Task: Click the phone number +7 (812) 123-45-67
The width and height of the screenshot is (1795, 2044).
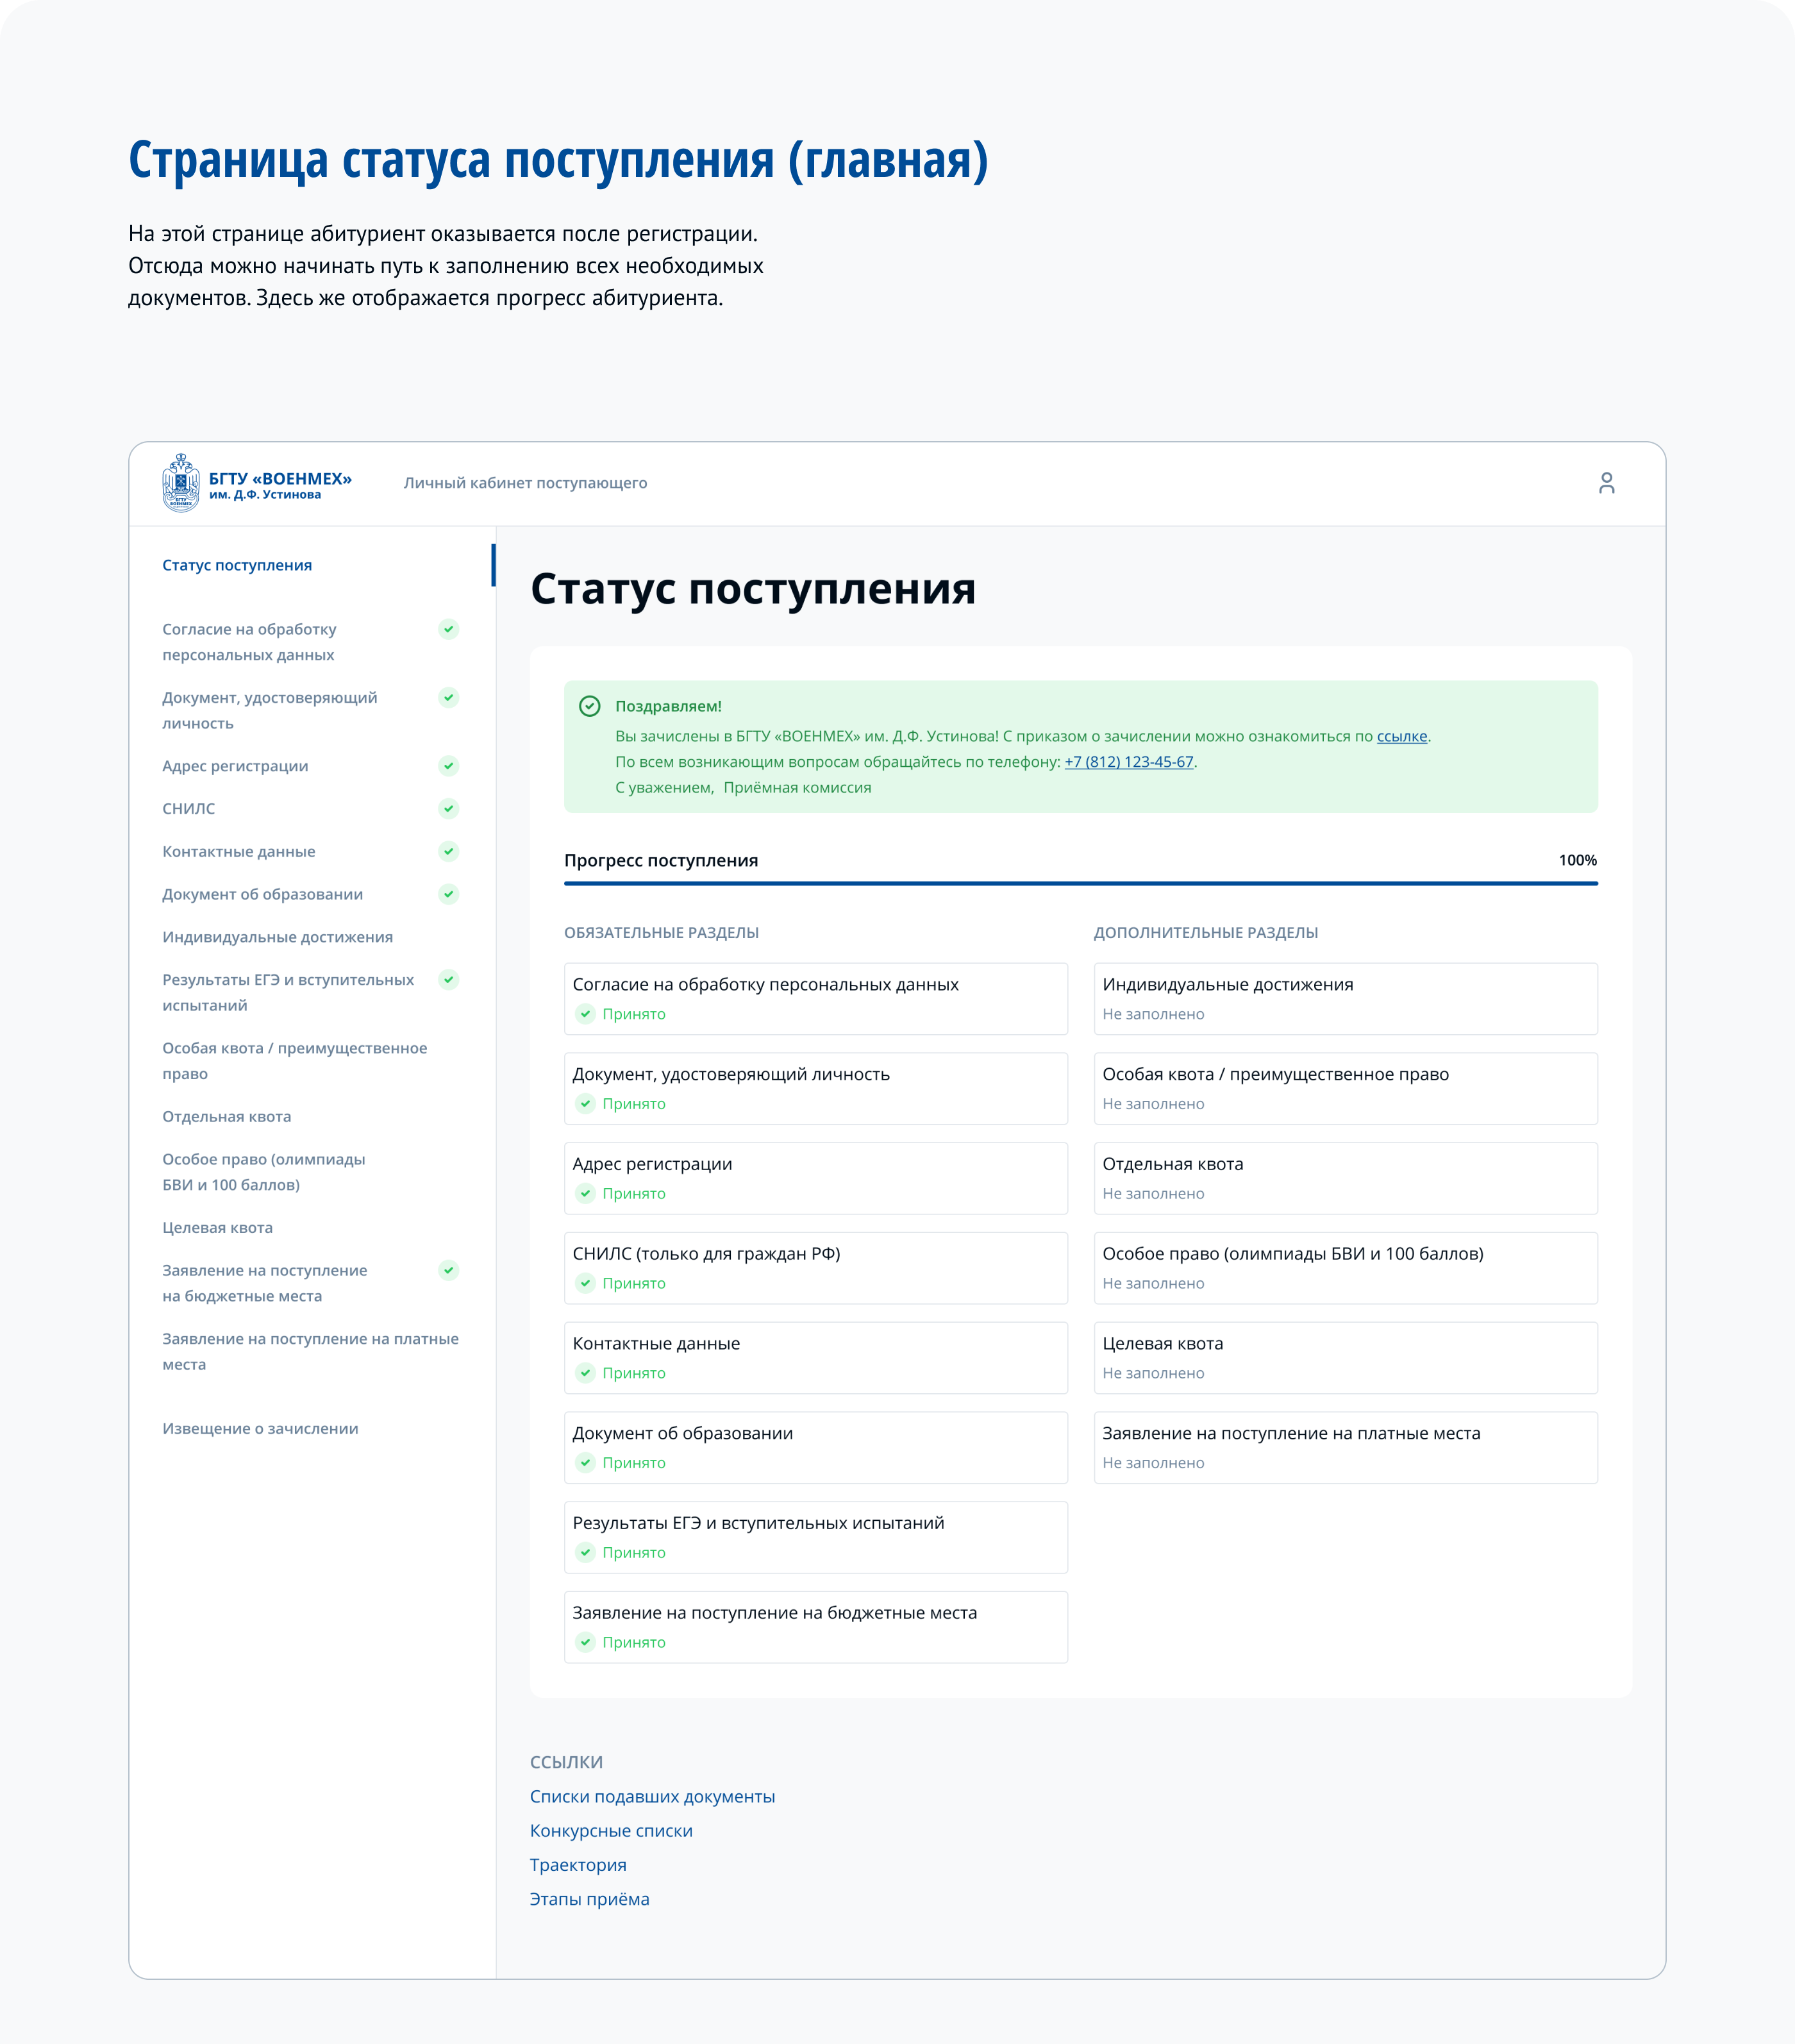Action: click(x=1128, y=762)
